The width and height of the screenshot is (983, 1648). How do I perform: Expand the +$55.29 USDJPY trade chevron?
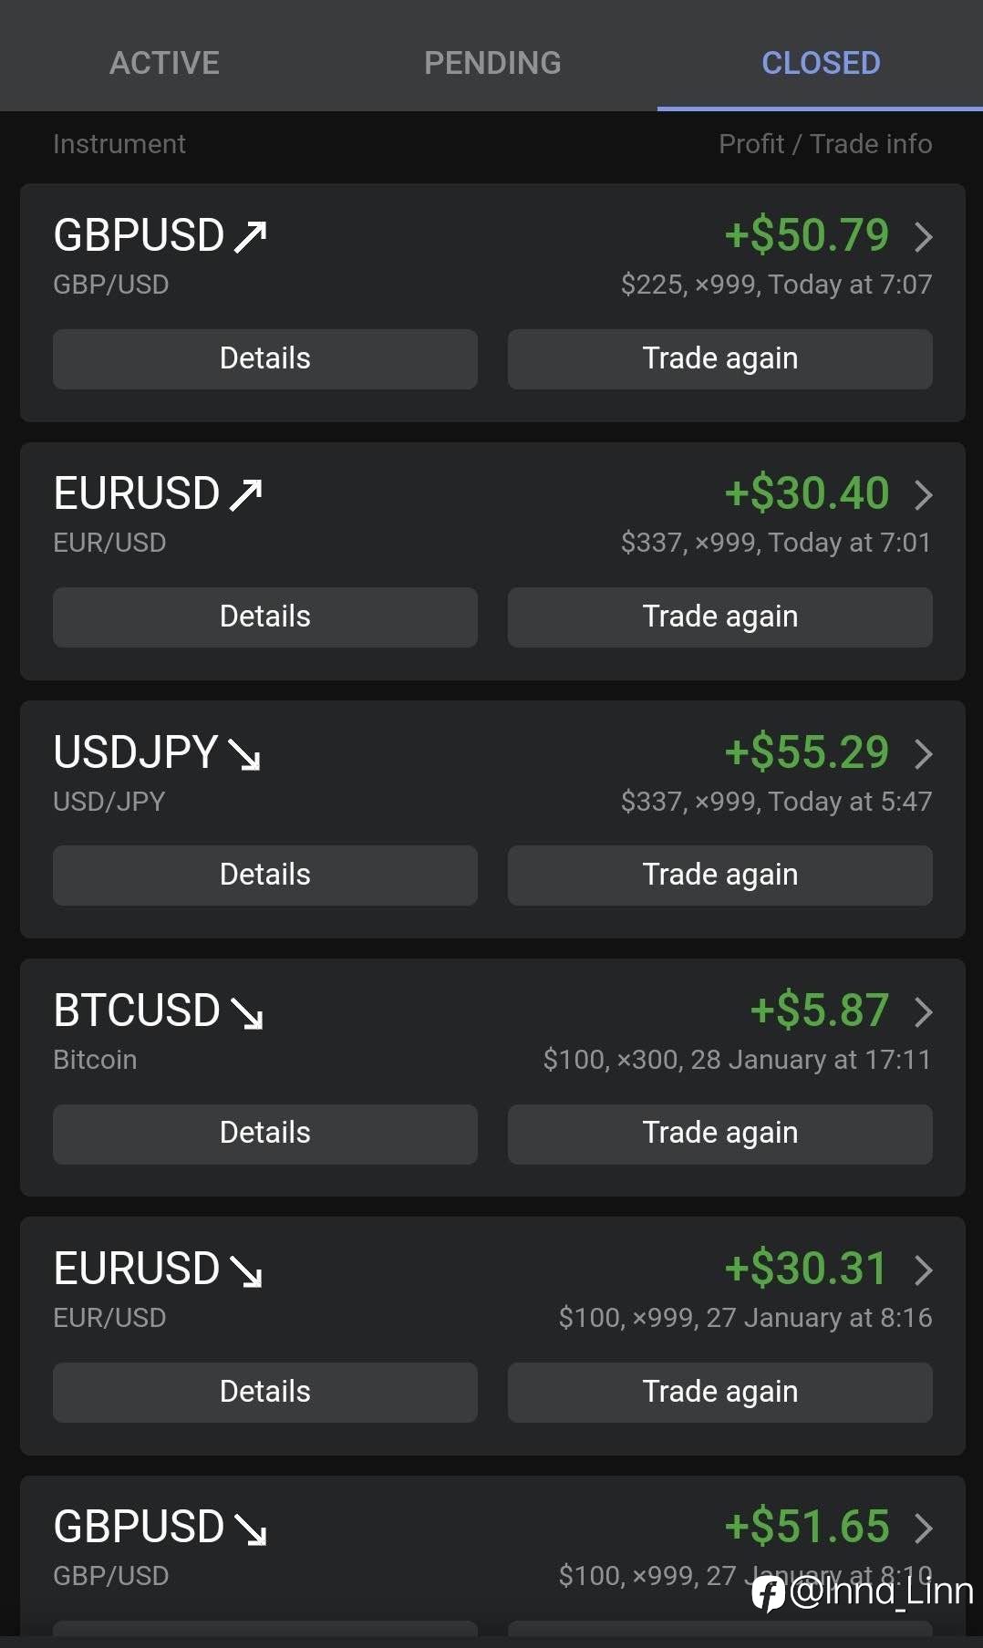click(924, 753)
